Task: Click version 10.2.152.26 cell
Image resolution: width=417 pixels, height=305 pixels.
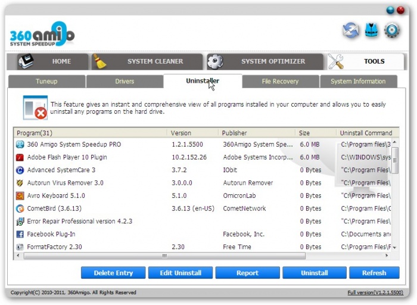Action: (x=189, y=157)
